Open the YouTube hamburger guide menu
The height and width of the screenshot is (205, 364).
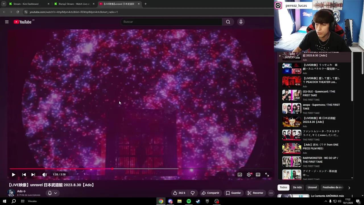tap(7, 22)
